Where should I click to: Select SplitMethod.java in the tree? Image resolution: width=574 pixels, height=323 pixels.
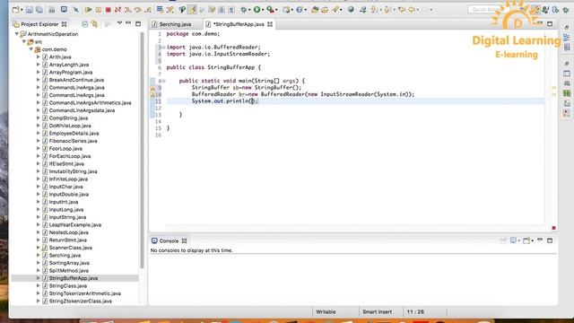(x=69, y=271)
